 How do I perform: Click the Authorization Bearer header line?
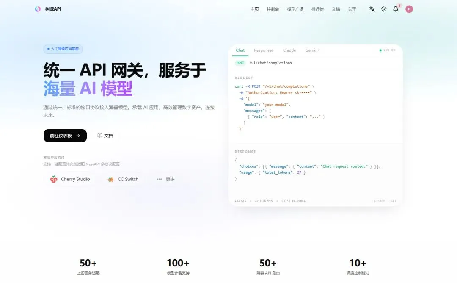[278, 92]
